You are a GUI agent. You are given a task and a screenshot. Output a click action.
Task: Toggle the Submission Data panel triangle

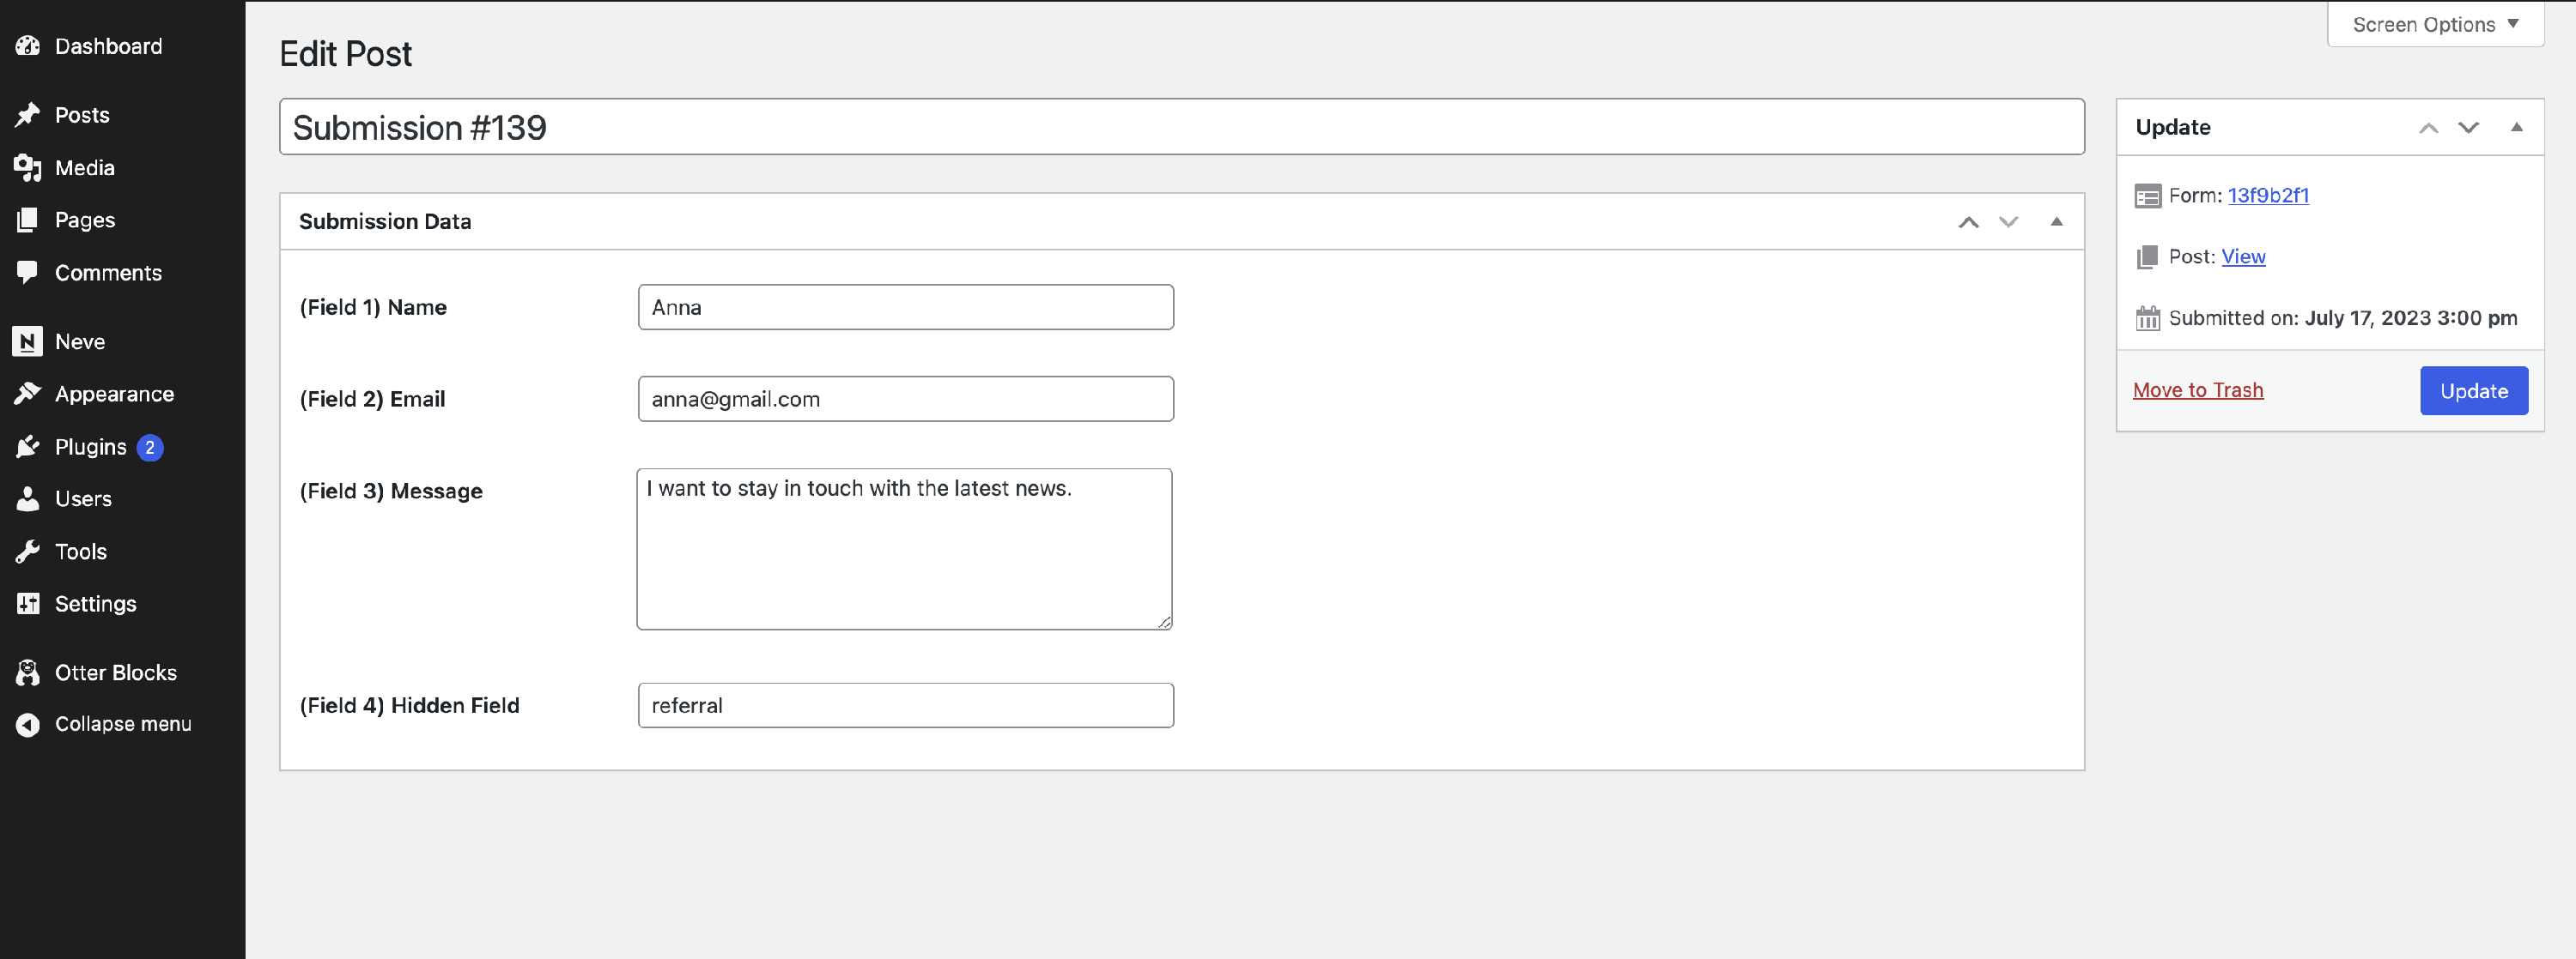point(2056,222)
